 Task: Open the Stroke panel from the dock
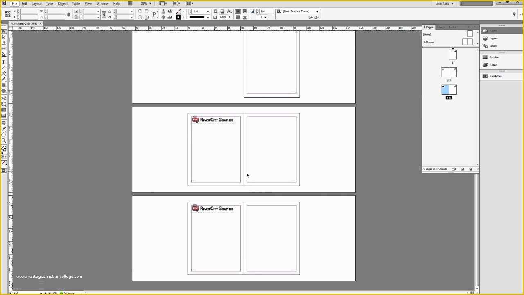coord(494,57)
